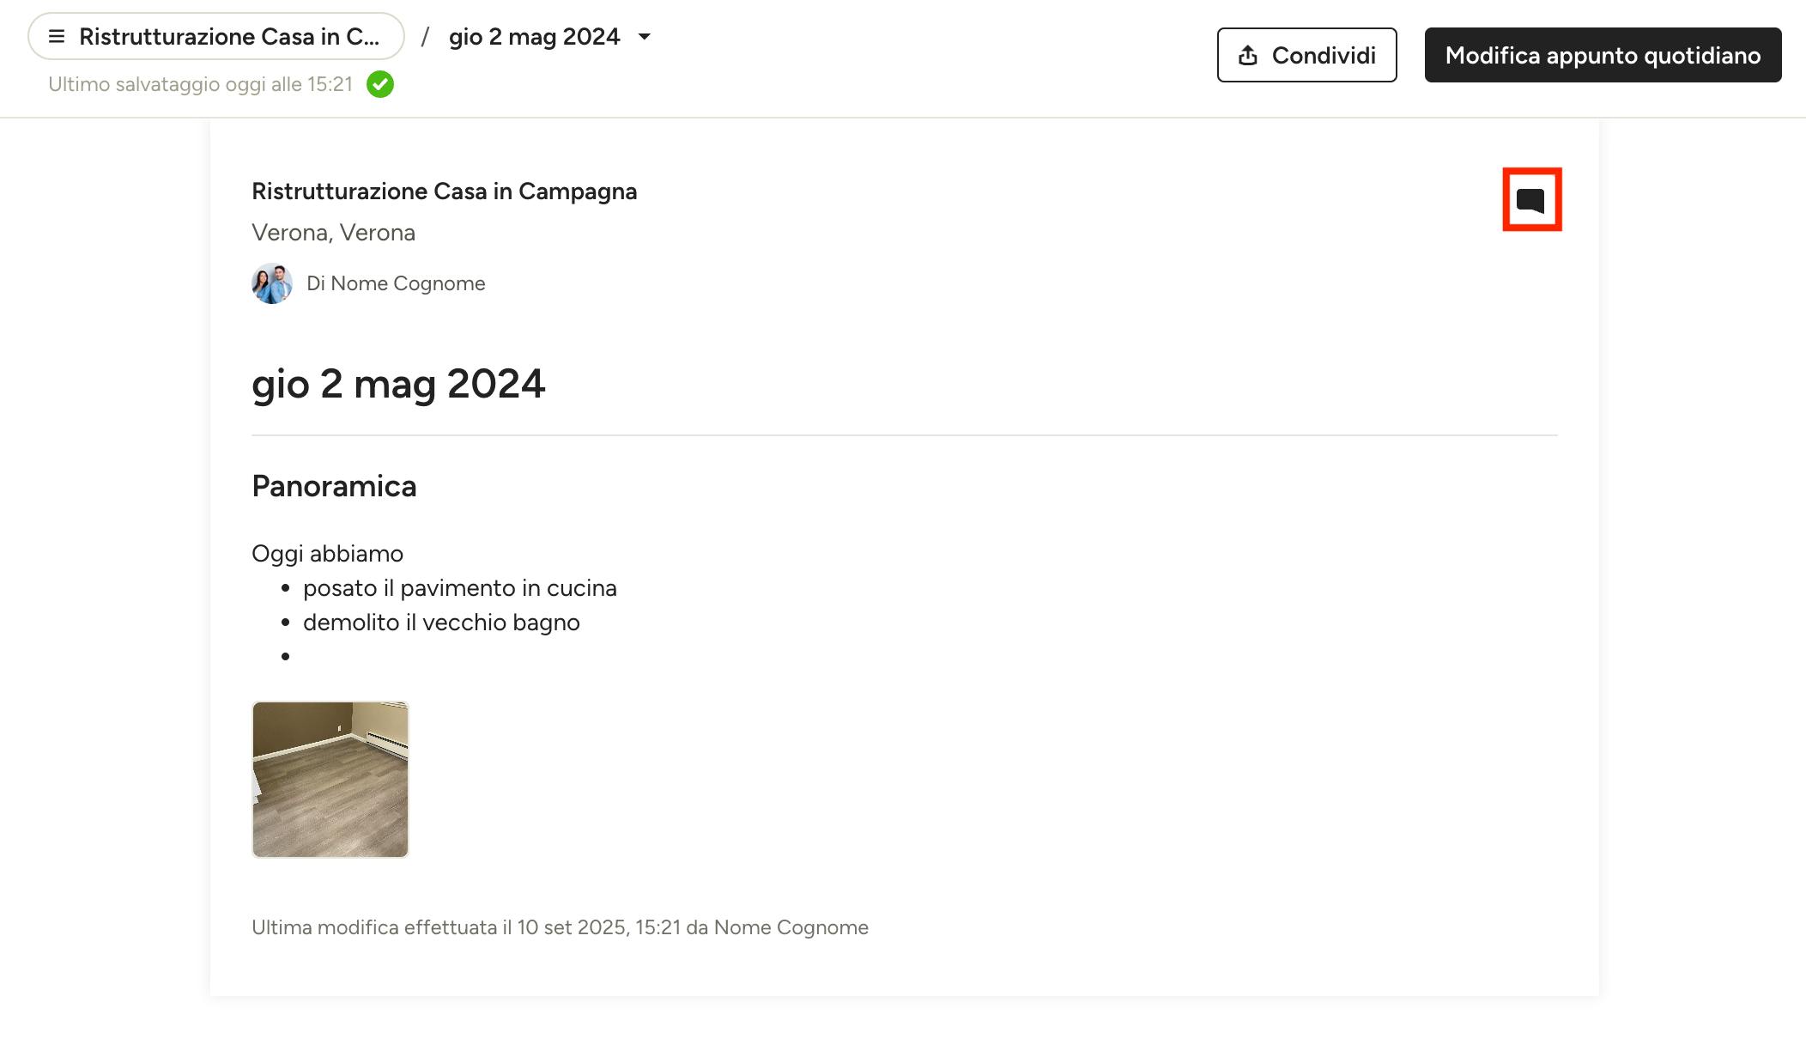The width and height of the screenshot is (1806, 1051).
Task: Click the Ultima modifica effettuata footer text
Action: coord(560,927)
